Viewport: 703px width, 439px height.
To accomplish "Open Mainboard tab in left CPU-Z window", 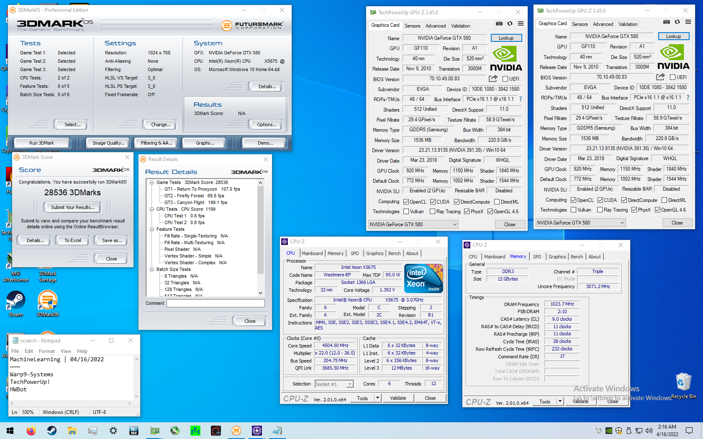I will [312, 253].
